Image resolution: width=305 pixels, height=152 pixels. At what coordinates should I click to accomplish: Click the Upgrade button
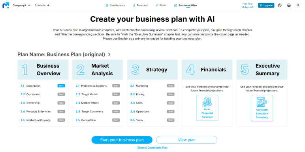point(266,6)
